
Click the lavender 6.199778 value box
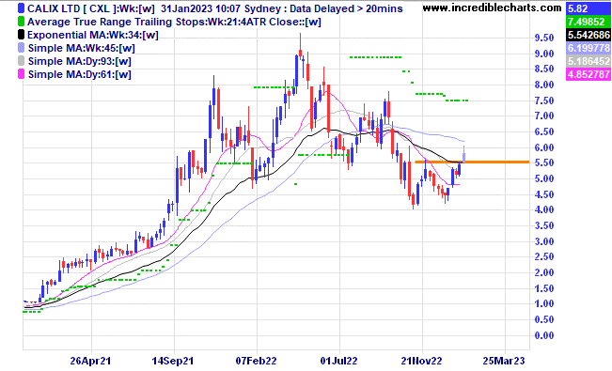(x=588, y=48)
